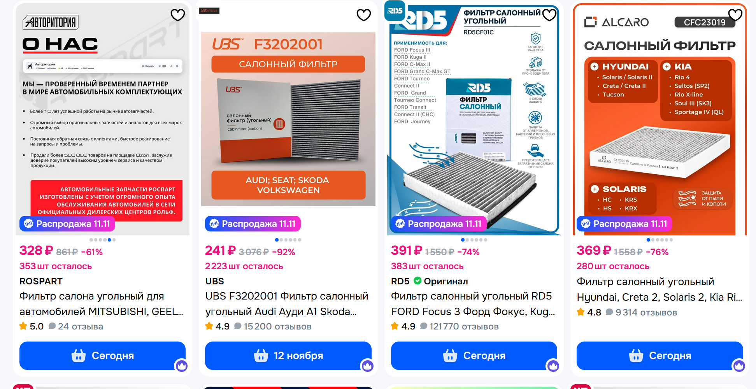Open Фильтр салонный угольный Hyundai Creta title
This screenshot has width=756, height=389.
[x=660, y=289]
